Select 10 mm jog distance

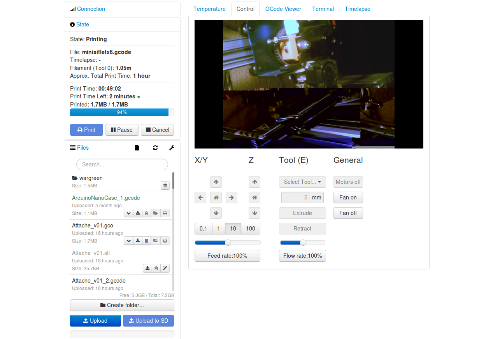(x=233, y=229)
